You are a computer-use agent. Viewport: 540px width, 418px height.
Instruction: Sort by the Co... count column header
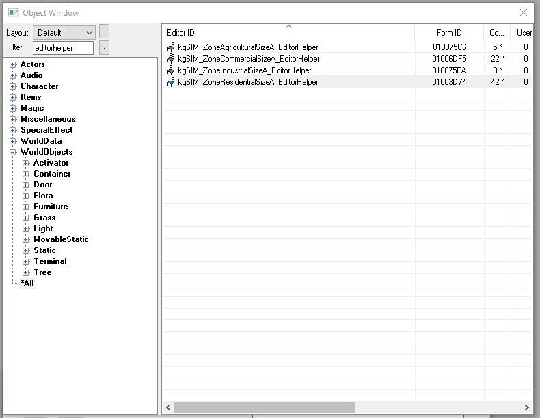[x=497, y=33]
